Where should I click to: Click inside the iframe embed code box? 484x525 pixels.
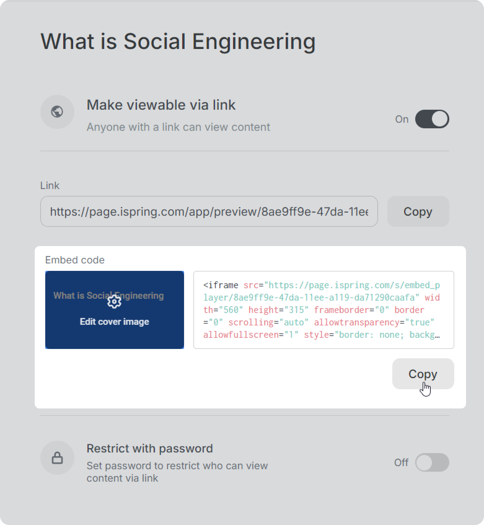(323, 310)
